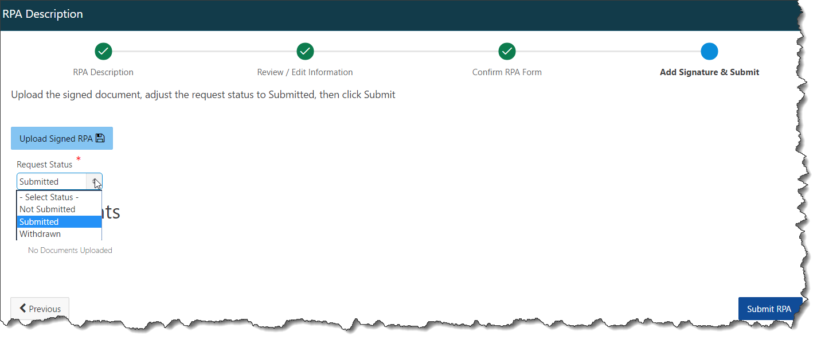Image resolution: width=821 pixels, height=343 pixels.
Task: Click the Add Signature & Submit step circle
Action: pyautogui.click(x=709, y=52)
